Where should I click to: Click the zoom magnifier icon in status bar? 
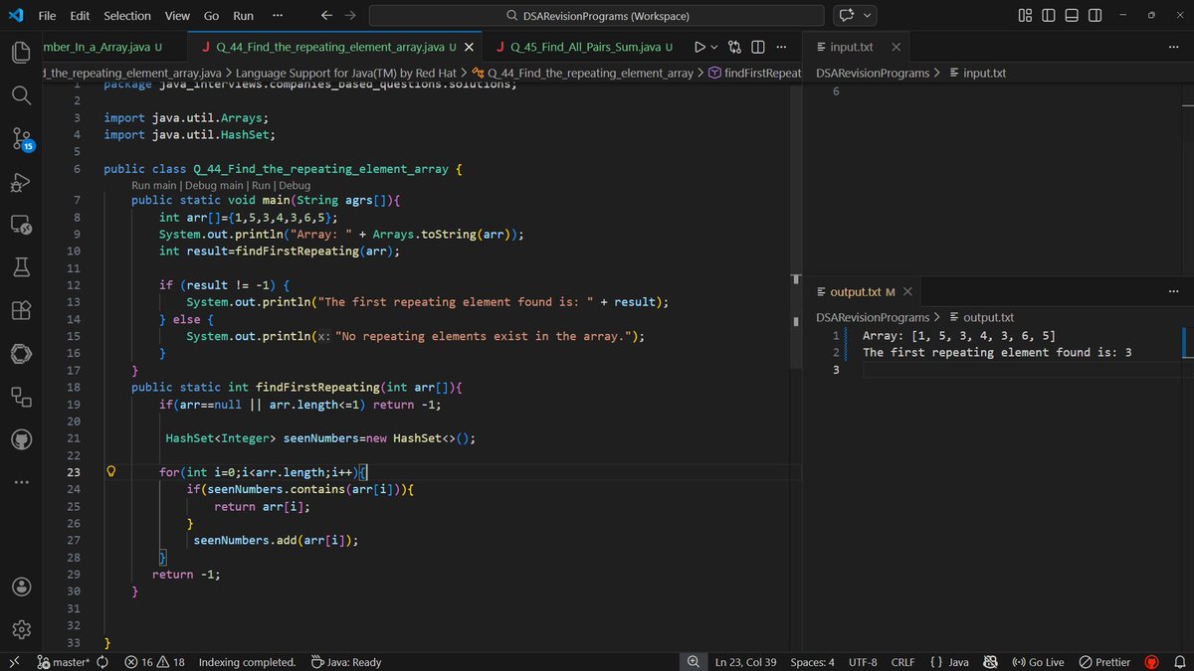[x=692, y=662]
